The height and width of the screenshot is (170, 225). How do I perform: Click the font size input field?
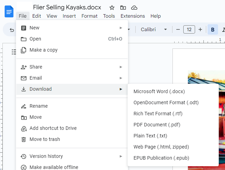(189, 29)
